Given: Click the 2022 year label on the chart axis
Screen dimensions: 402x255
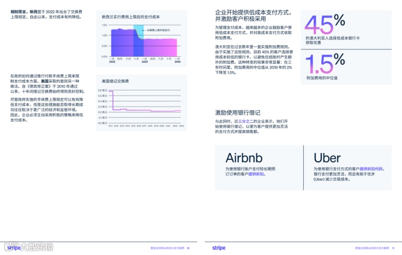Looking at the screenshot, I should (x=112, y=61).
